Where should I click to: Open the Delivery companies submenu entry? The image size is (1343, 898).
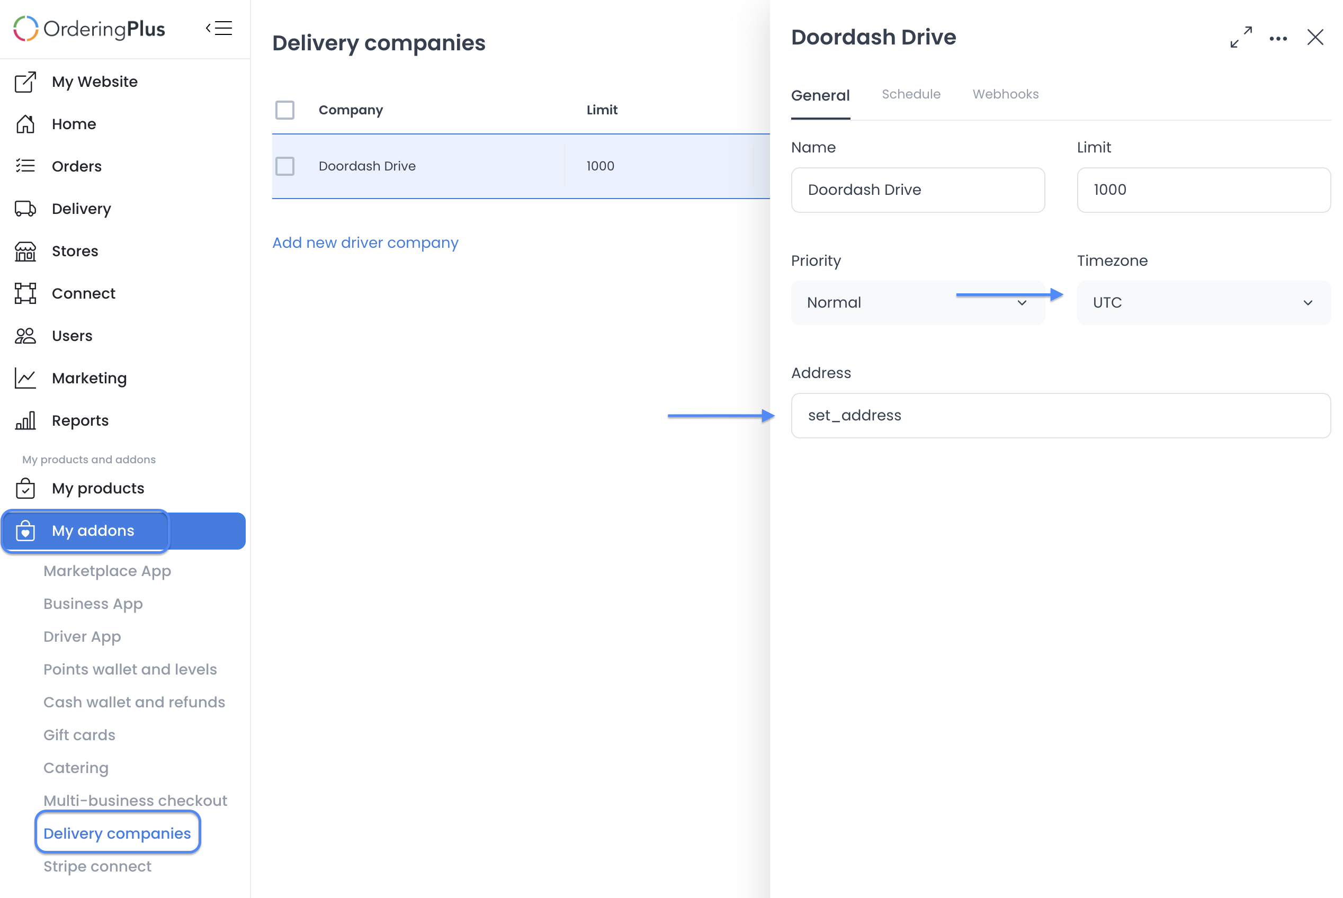[117, 833]
